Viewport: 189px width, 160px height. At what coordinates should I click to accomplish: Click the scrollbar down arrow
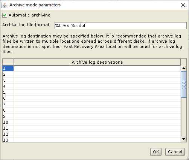point(184,139)
